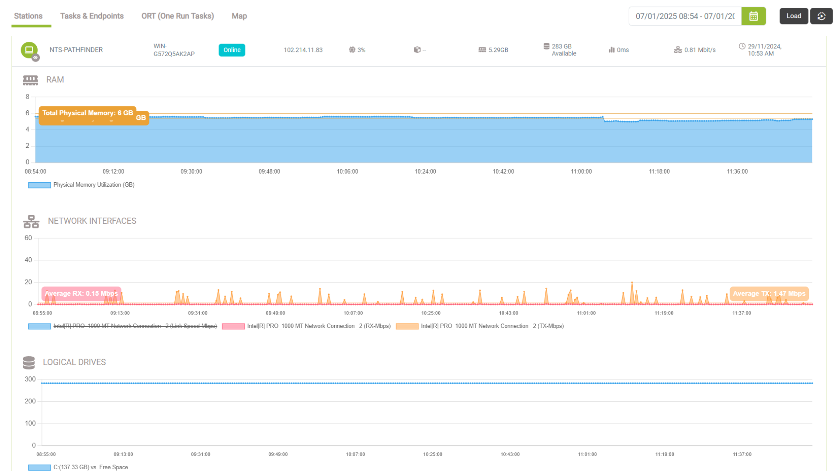This screenshot has width=839, height=471.
Task: Open the calendar date picker icon
Action: point(753,16)
